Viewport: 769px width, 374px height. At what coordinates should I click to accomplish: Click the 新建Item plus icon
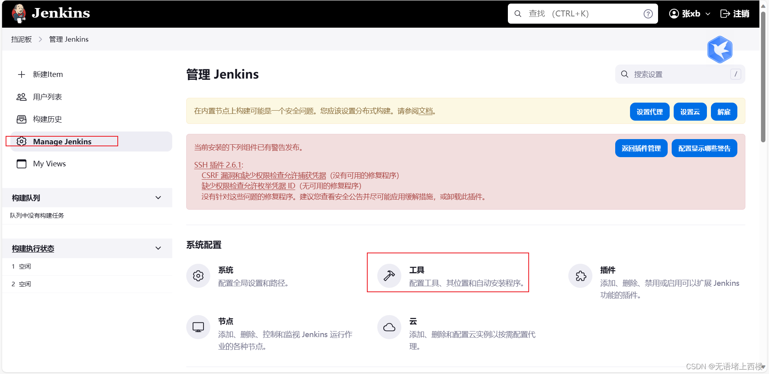click(x=21, y=74)
